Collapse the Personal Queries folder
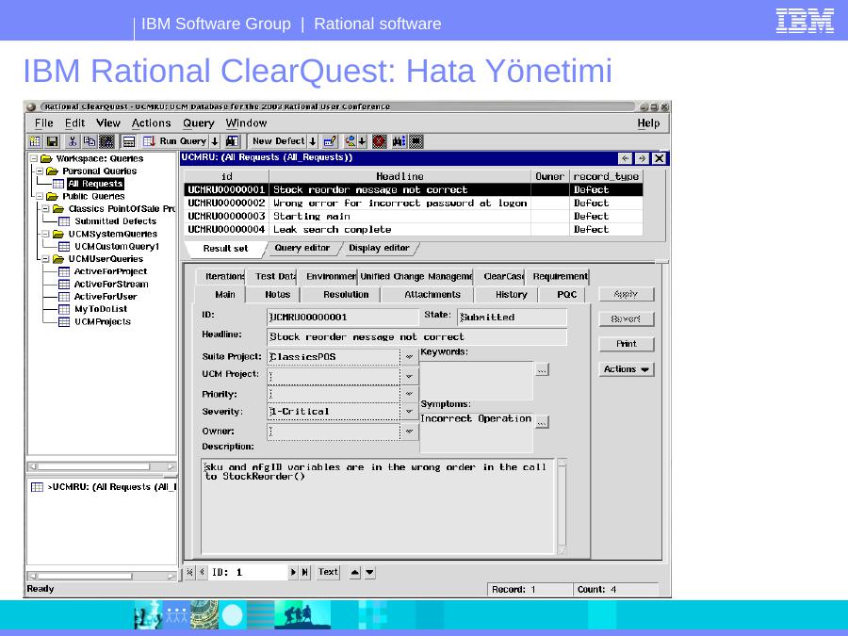 click(x=40, y=171)
